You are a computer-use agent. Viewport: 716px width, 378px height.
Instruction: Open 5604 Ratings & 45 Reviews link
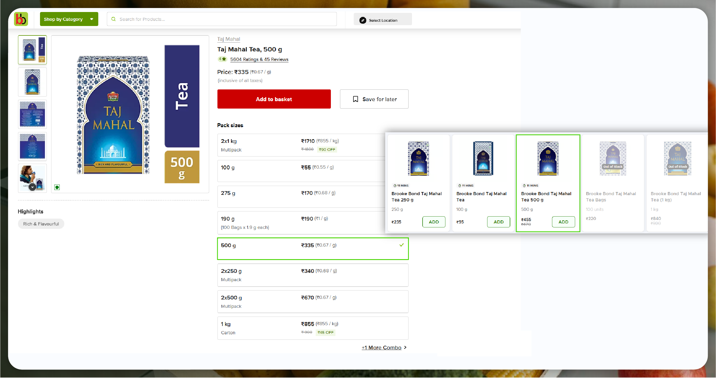tap(259, 59)
